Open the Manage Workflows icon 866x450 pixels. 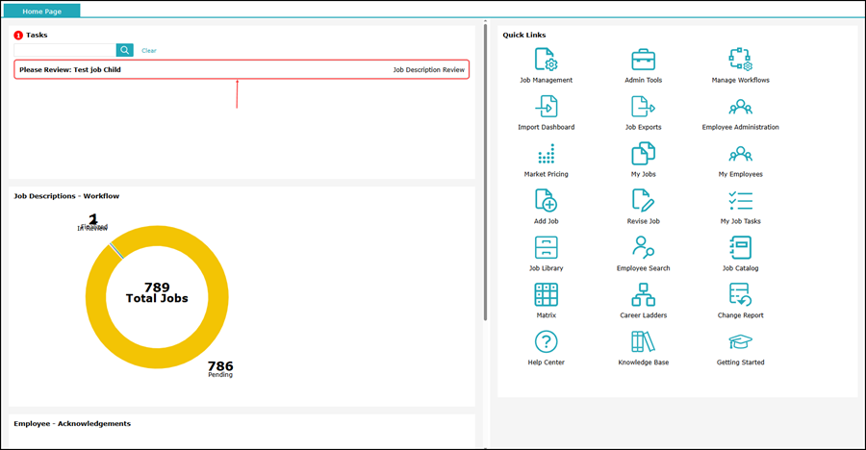click(740, 59)
